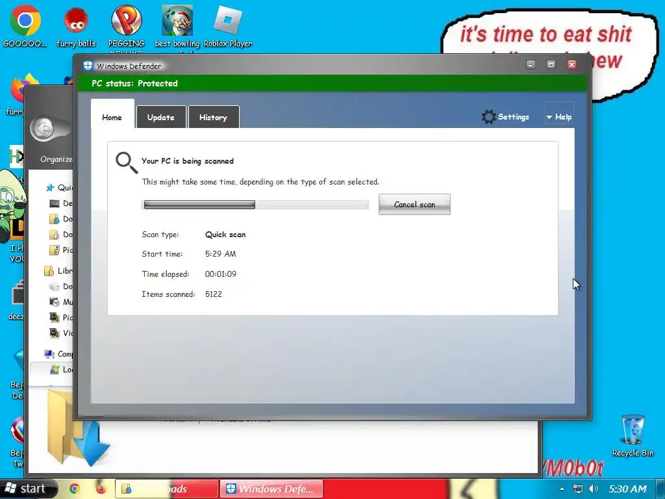This screenshot has width=665, height=499.
Task: Click the 'Quick scan' scan type value
Action: tap(225, 234)
